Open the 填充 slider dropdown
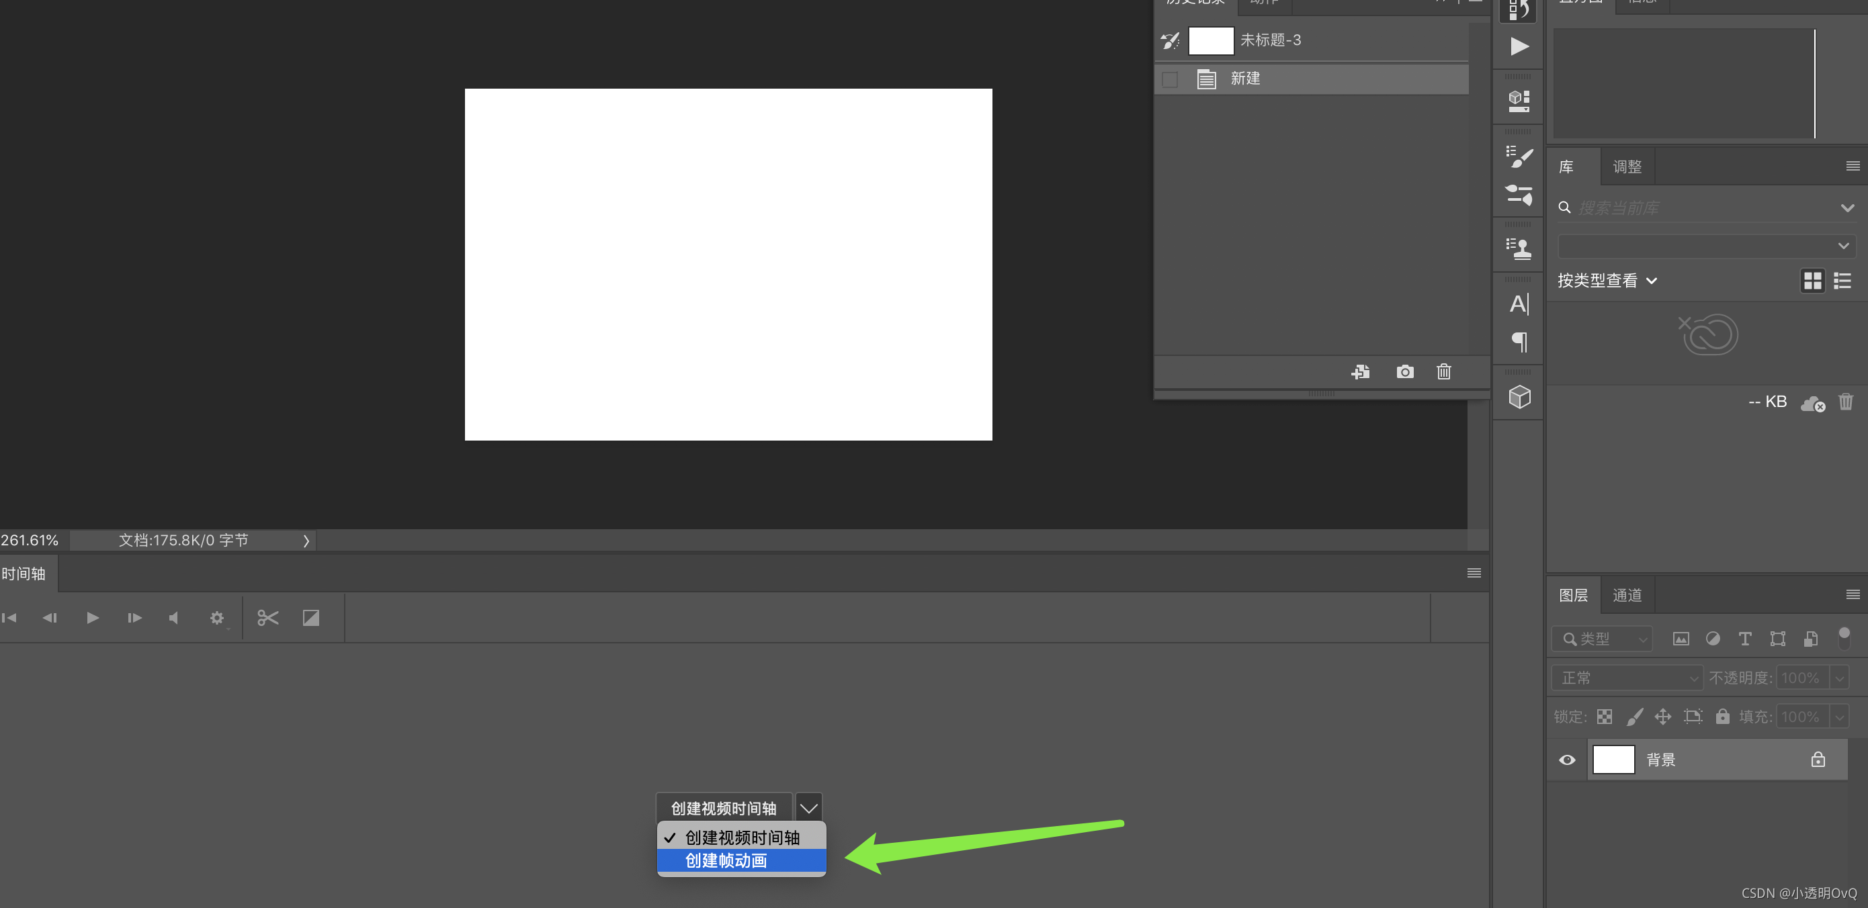1868x908 pixels. (1839, 717)
